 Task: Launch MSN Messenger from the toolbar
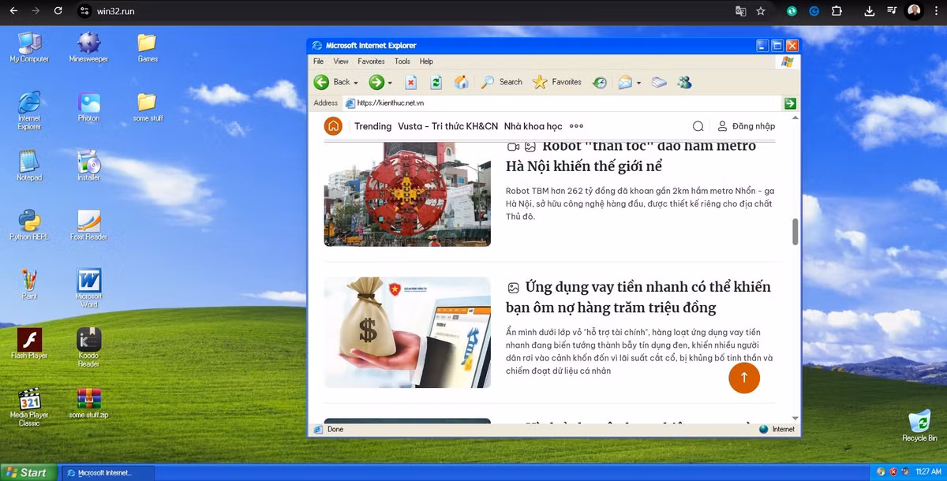(685, 82)
